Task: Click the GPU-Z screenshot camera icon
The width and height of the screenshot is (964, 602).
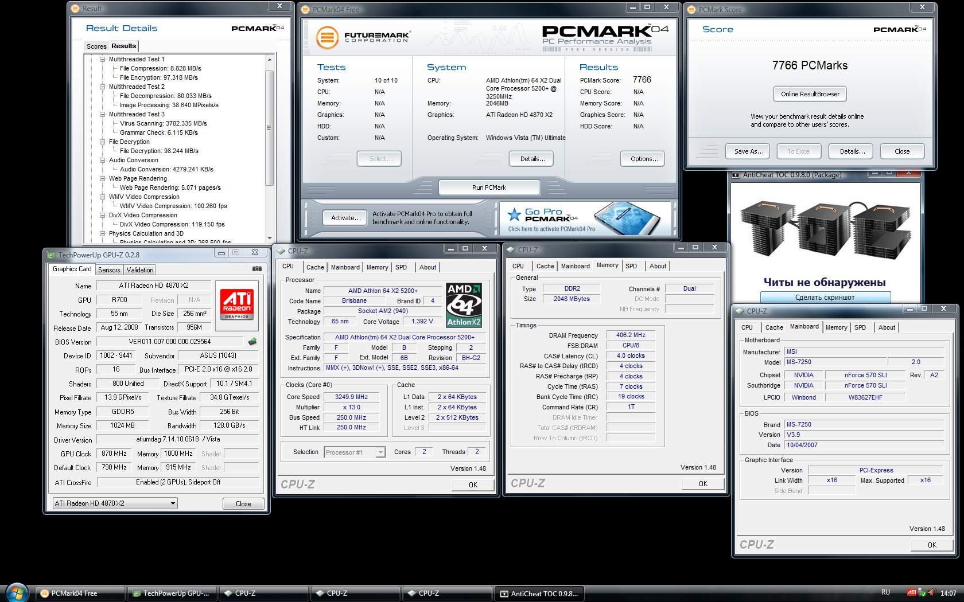Action: 256,269
